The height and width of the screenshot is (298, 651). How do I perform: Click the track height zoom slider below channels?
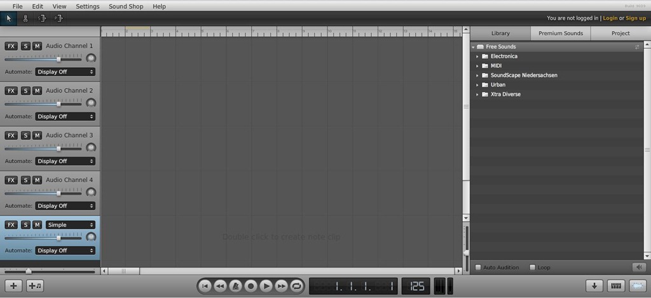(x=50, y=271)
